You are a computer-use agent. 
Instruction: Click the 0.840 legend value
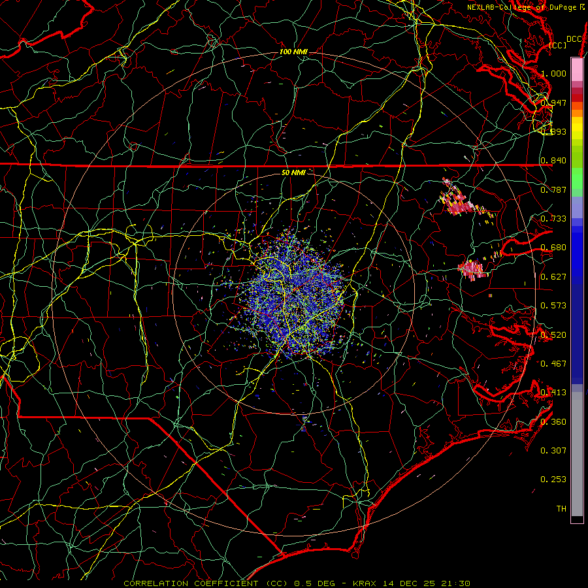pyautogui.click(x=553, y=161)
